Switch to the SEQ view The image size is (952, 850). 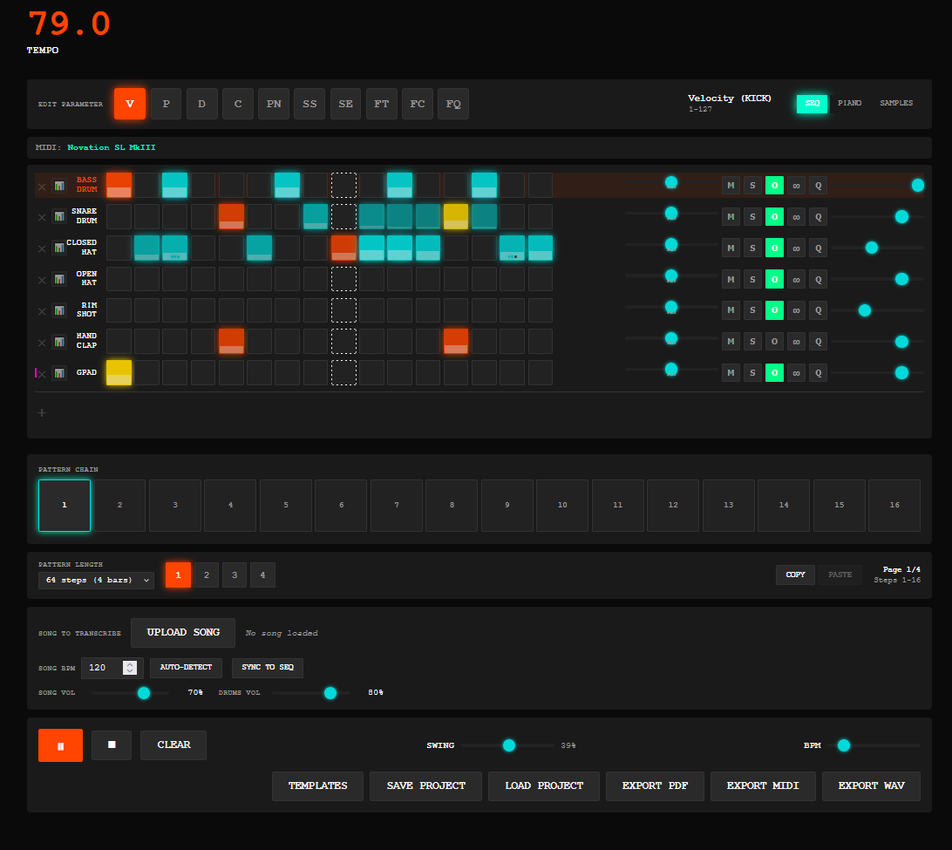pos(813,104)
